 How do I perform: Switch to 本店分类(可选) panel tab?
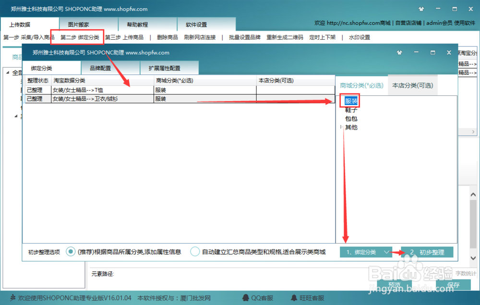(x=413, y=85)
